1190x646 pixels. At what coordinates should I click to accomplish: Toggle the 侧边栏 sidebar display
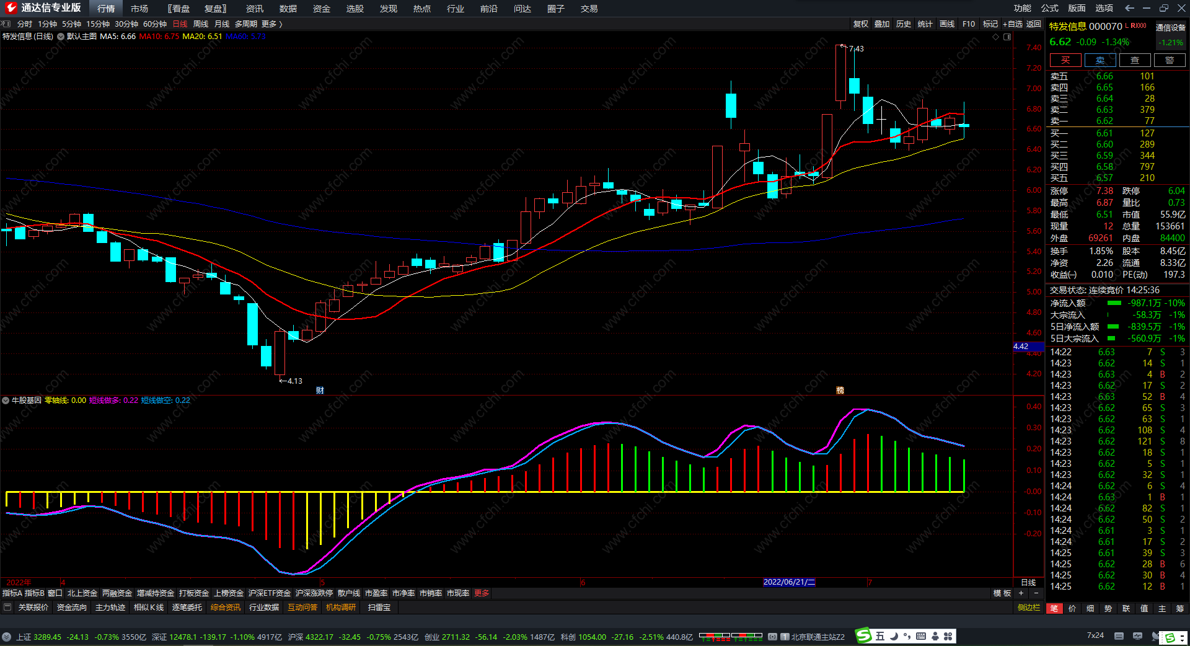(1028, 608)
